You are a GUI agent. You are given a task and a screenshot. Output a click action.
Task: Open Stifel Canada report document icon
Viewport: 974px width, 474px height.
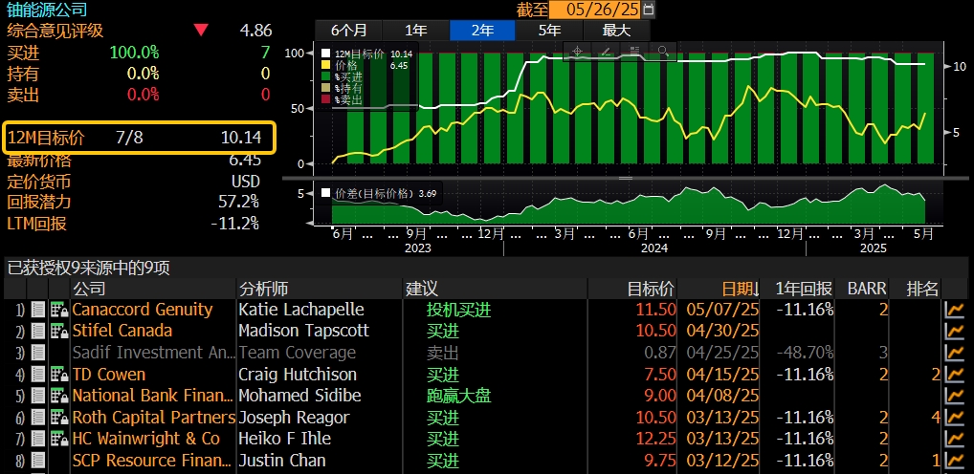[x=38, y=332]
